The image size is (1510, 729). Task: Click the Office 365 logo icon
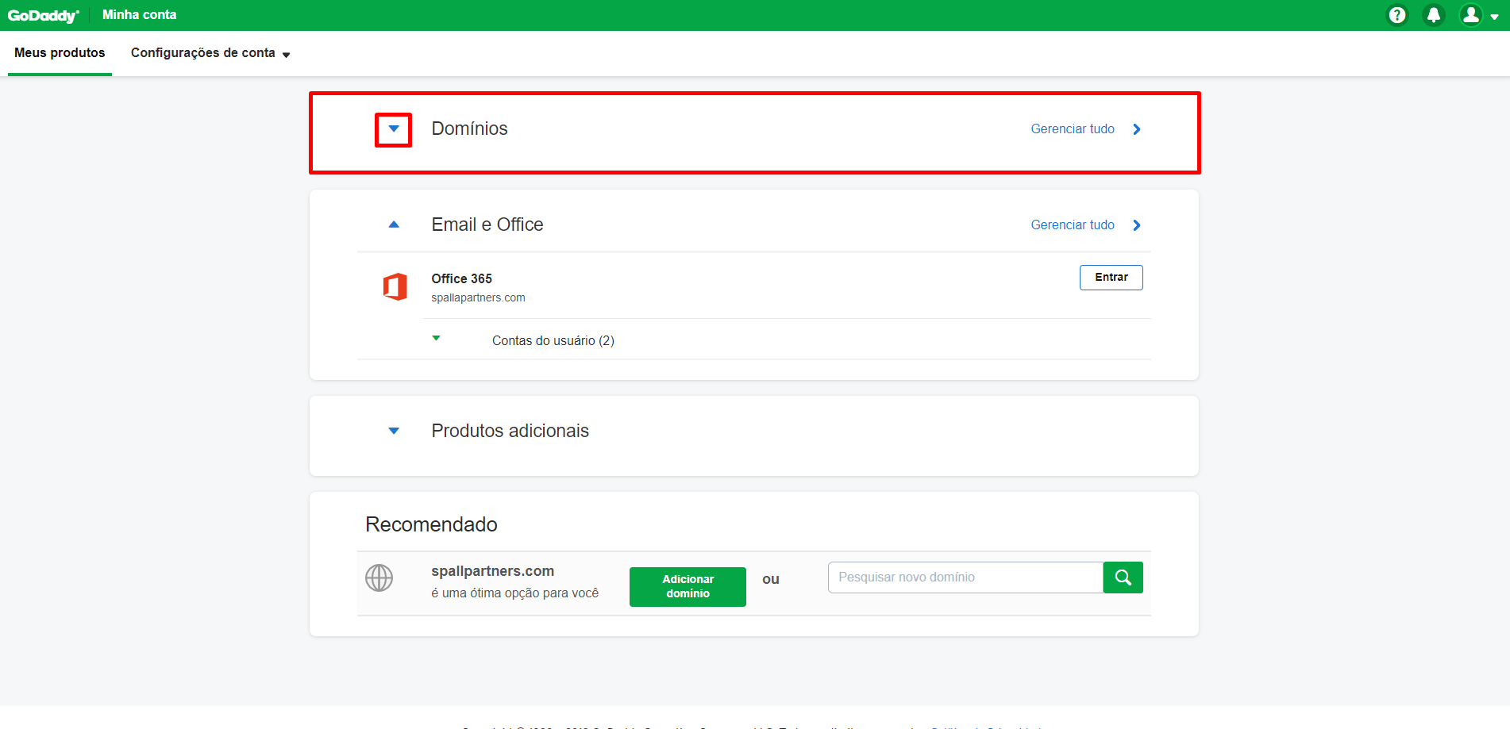pos(395,286)
